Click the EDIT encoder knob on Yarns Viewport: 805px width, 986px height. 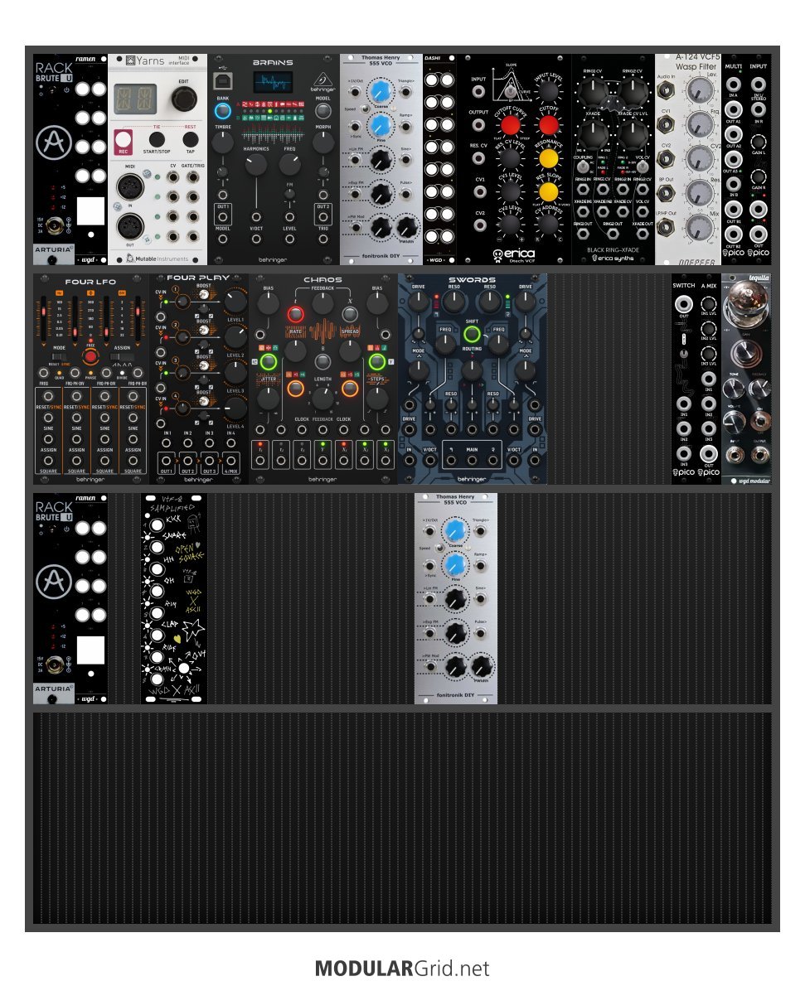click(x=183, y=99)
